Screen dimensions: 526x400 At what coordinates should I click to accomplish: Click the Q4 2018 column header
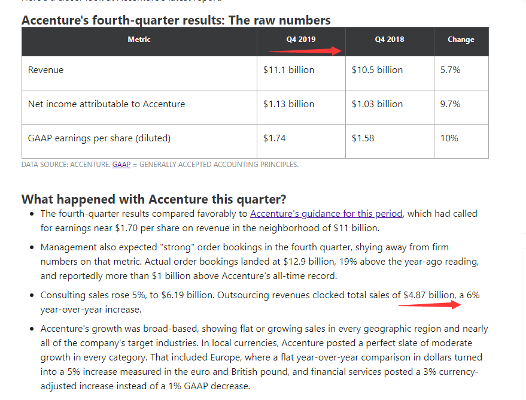click(x=390, y=41)
